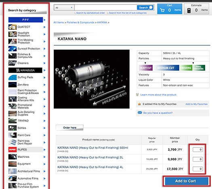
Task: Open Learn more about this product link
Action: pos(158,95)
